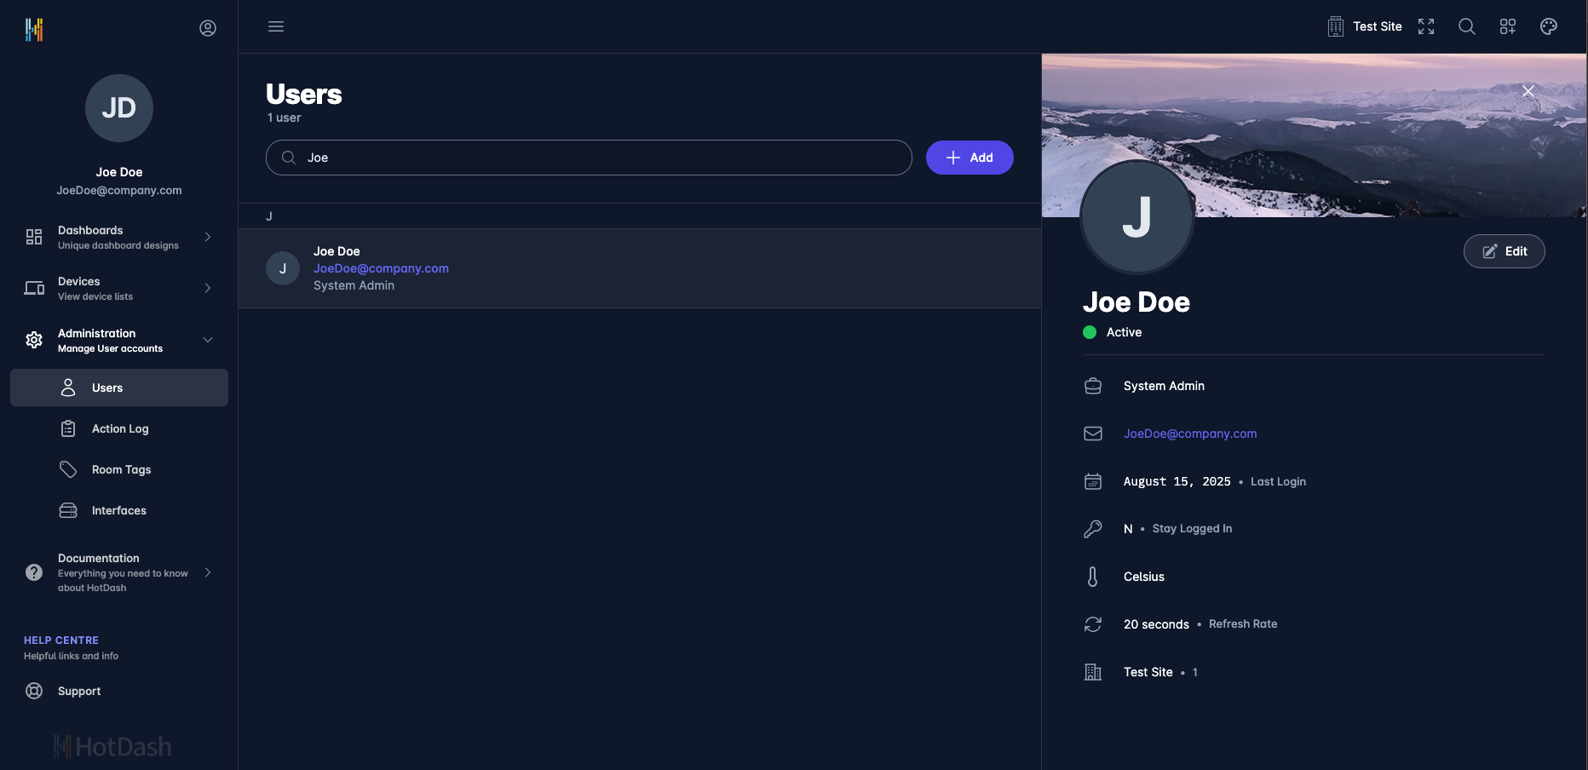Click the user search input field
The image size is (1588, 770).
pyautogui.click(x=596, y=158)
